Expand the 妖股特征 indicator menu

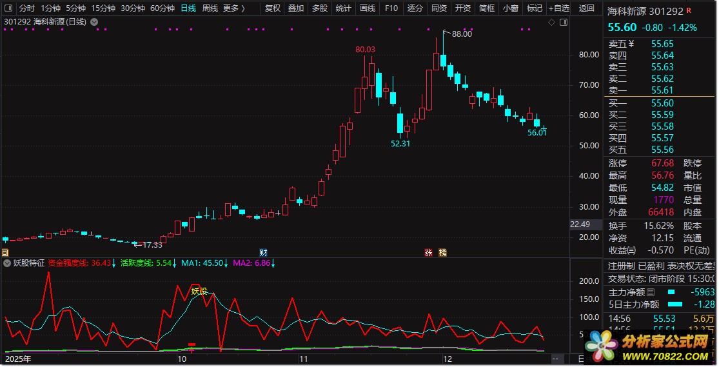coord(7,263)
